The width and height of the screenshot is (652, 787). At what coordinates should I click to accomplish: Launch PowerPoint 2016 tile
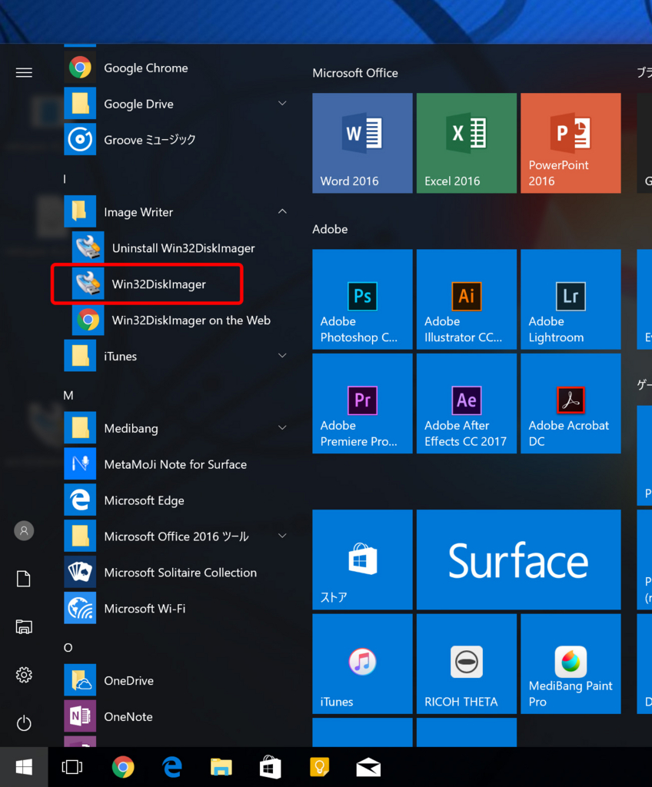click(x=570, y=143)
